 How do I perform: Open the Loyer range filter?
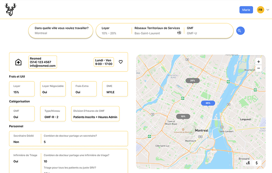[x=114, y=31]
